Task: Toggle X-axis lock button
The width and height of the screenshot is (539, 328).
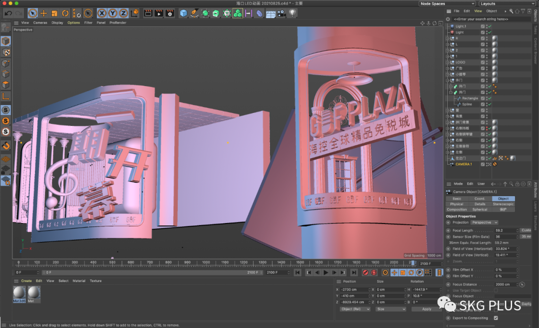Action: (x=102, y=13)
